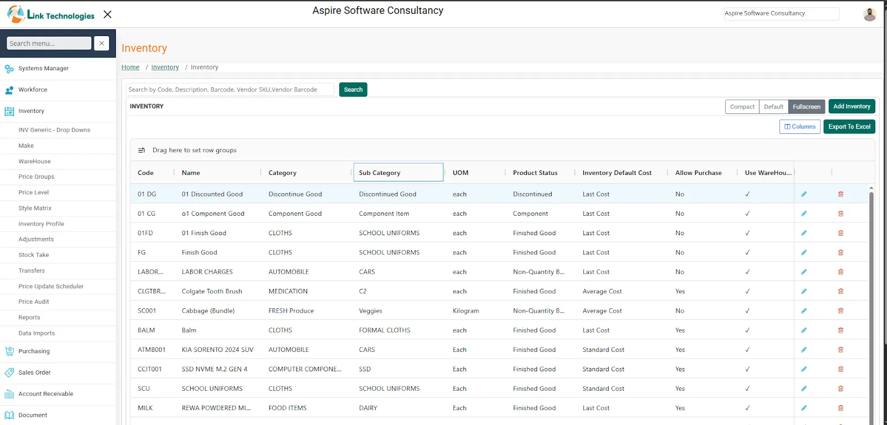
Task: Toggle Use Warehouse check for LABOR CHARGES row
Action: point(747,272)
